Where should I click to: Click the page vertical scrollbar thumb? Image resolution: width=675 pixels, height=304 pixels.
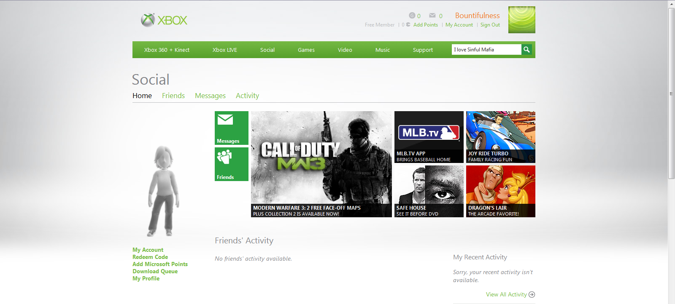point(671,93)
